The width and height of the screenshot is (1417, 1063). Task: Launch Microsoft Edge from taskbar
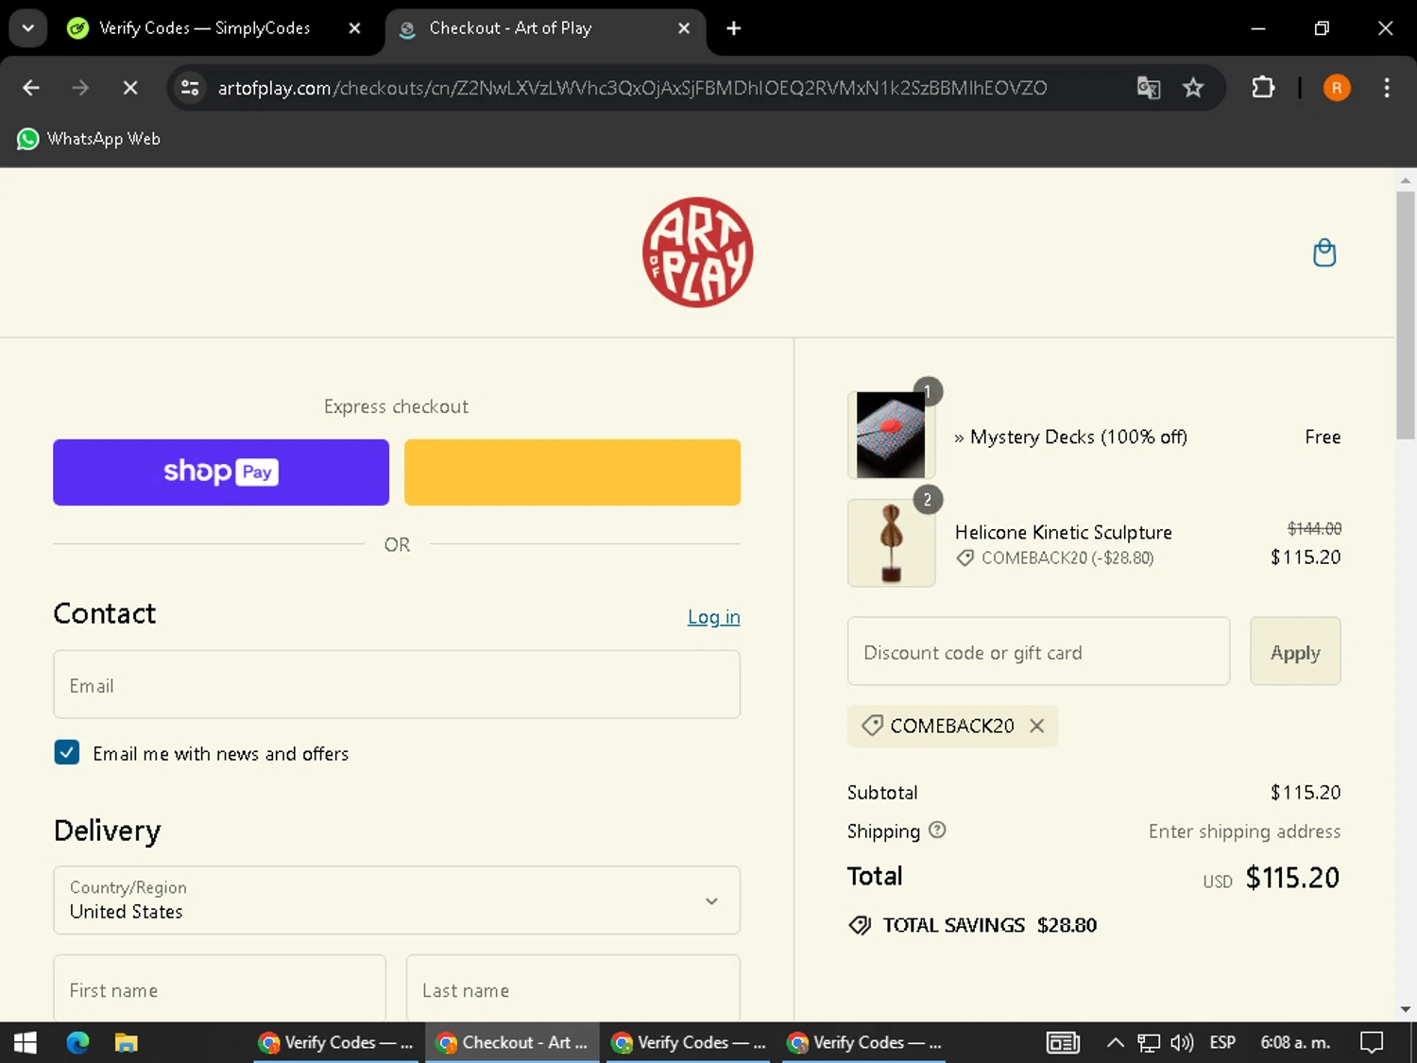click(x=77, y=1042)
